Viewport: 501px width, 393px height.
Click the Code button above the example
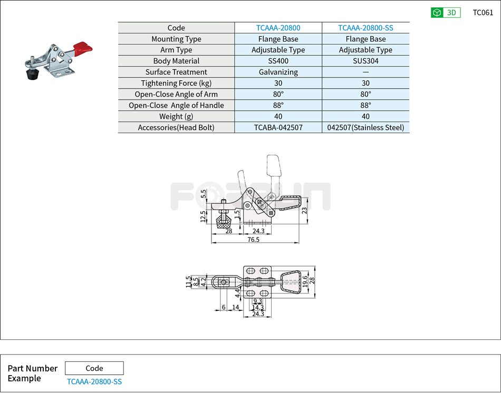(x=94, y=368)
